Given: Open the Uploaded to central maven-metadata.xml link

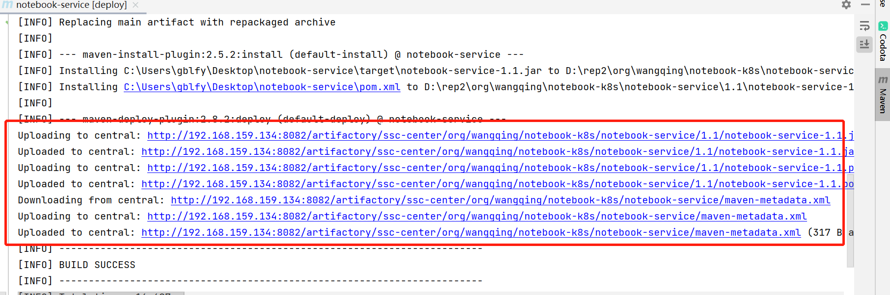Looking at the screenshot, I should pyautogui.click(x=471, y=232).
